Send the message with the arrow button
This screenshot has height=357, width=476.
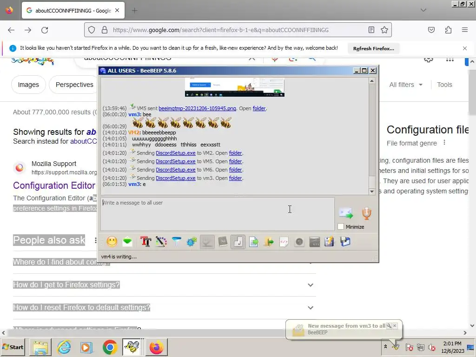click(346, 213)
